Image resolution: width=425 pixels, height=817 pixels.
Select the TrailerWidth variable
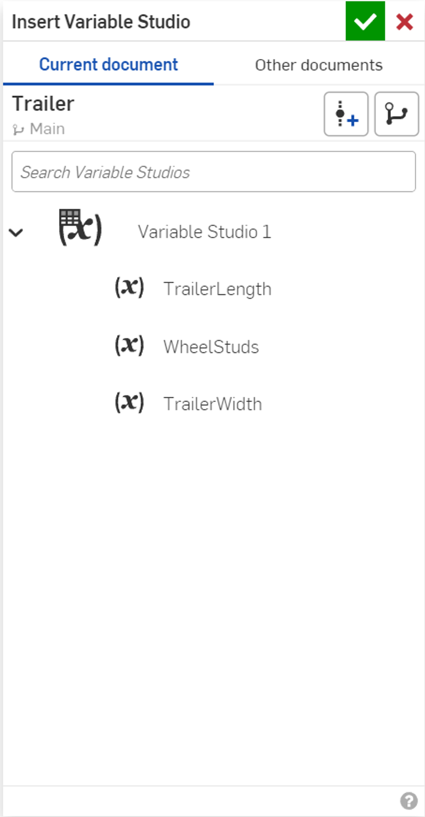[212, 404]
